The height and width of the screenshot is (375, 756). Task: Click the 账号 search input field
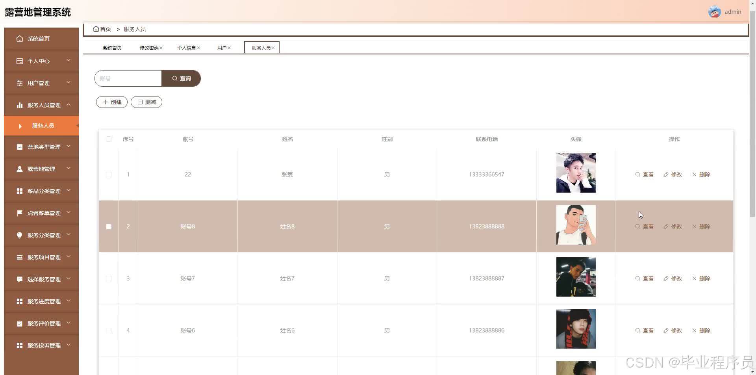(x=128, y=78)
